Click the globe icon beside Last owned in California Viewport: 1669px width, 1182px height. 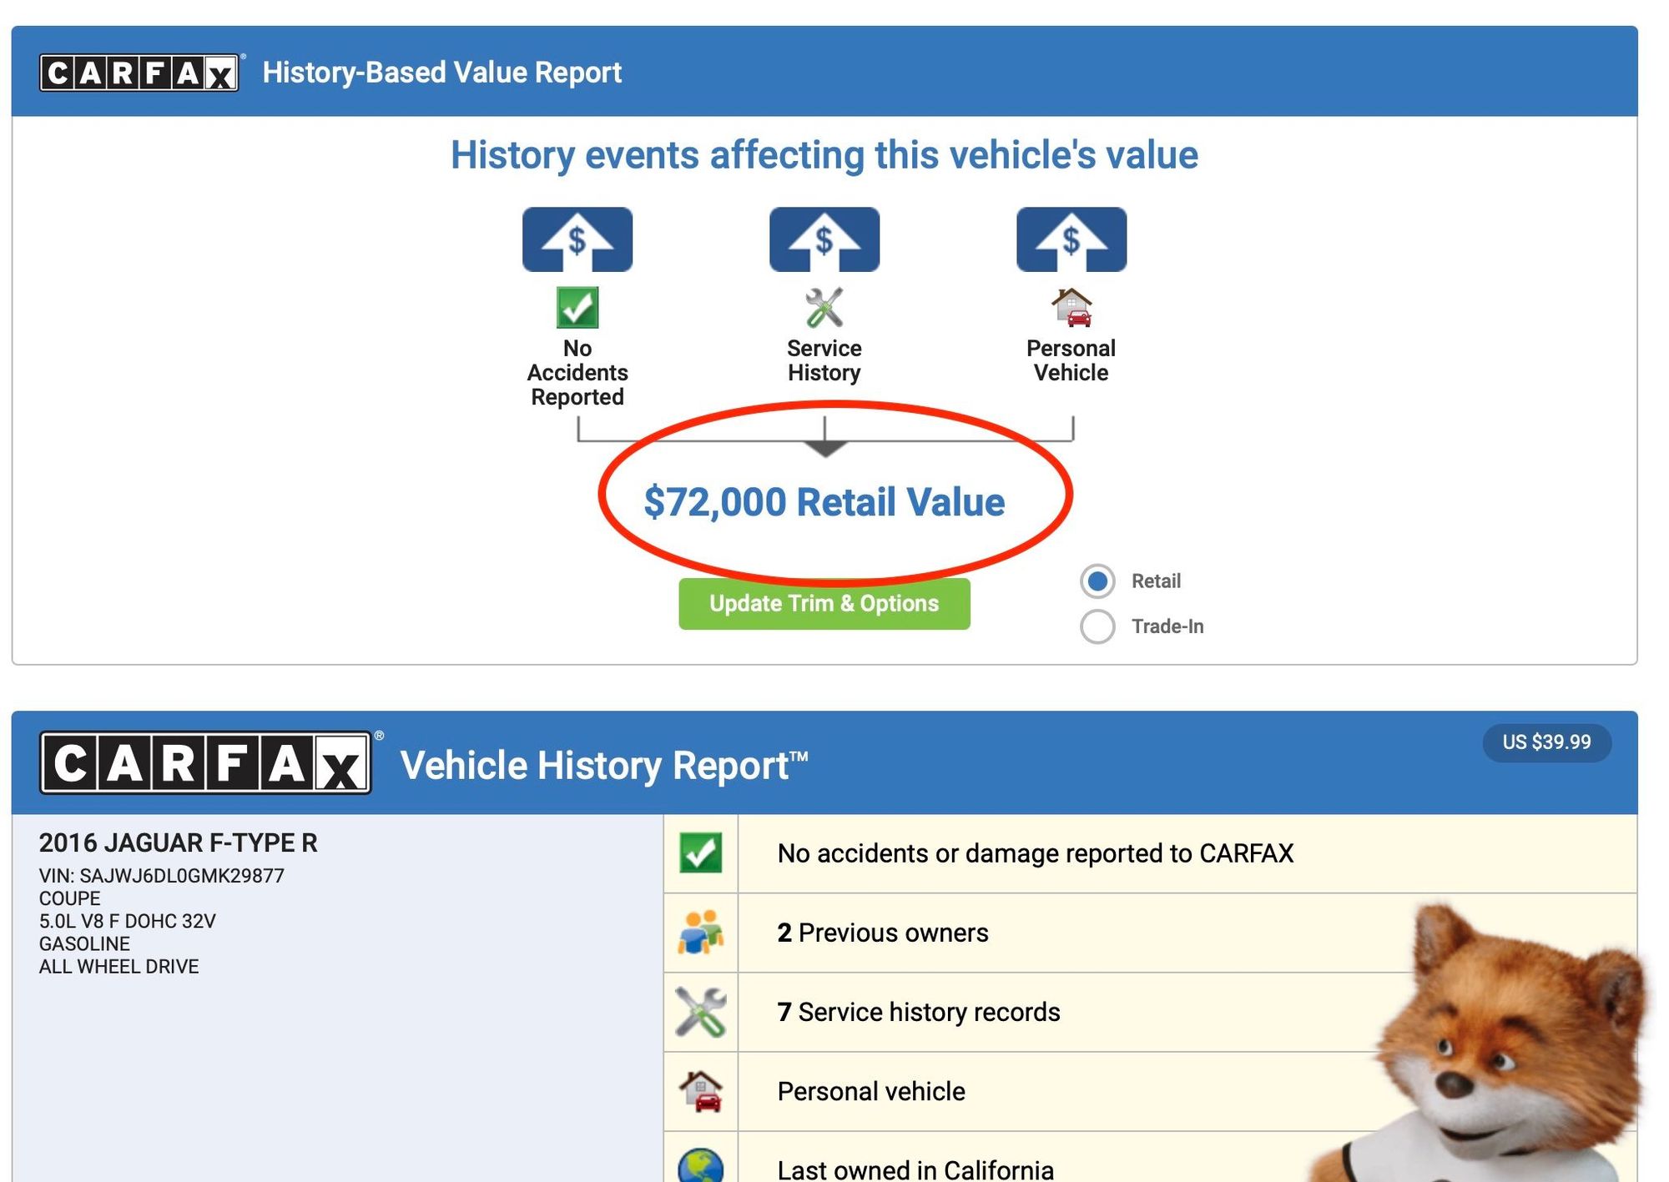tap(700, 1165)
